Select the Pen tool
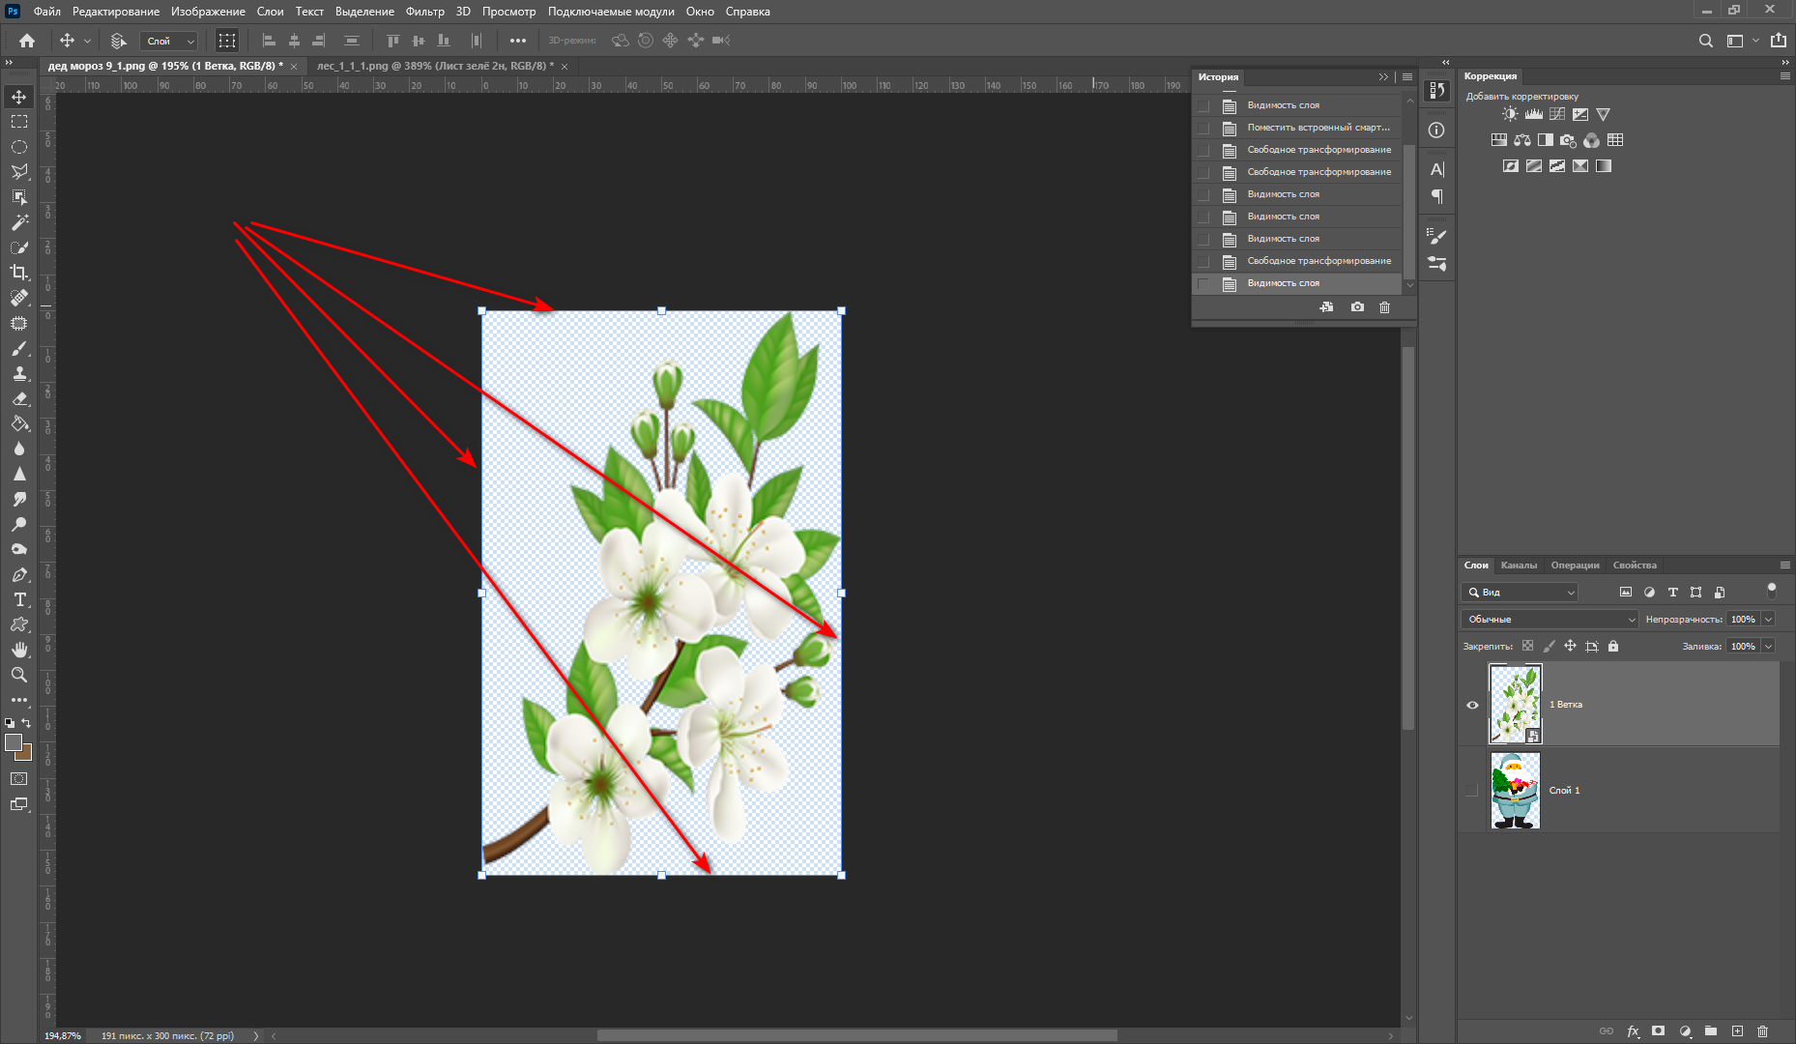The image size is (1796, 1044). click(19, 574)
